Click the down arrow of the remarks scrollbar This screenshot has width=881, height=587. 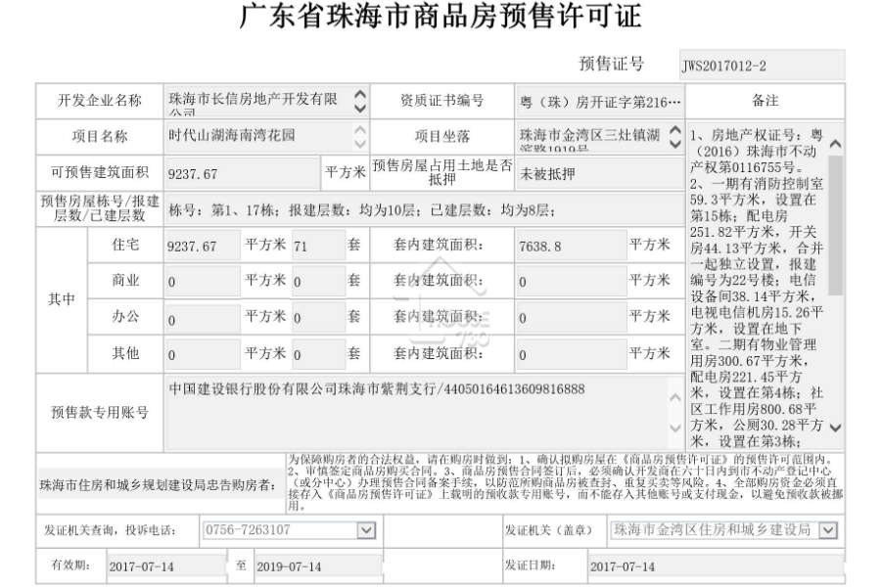click(836, 429)
